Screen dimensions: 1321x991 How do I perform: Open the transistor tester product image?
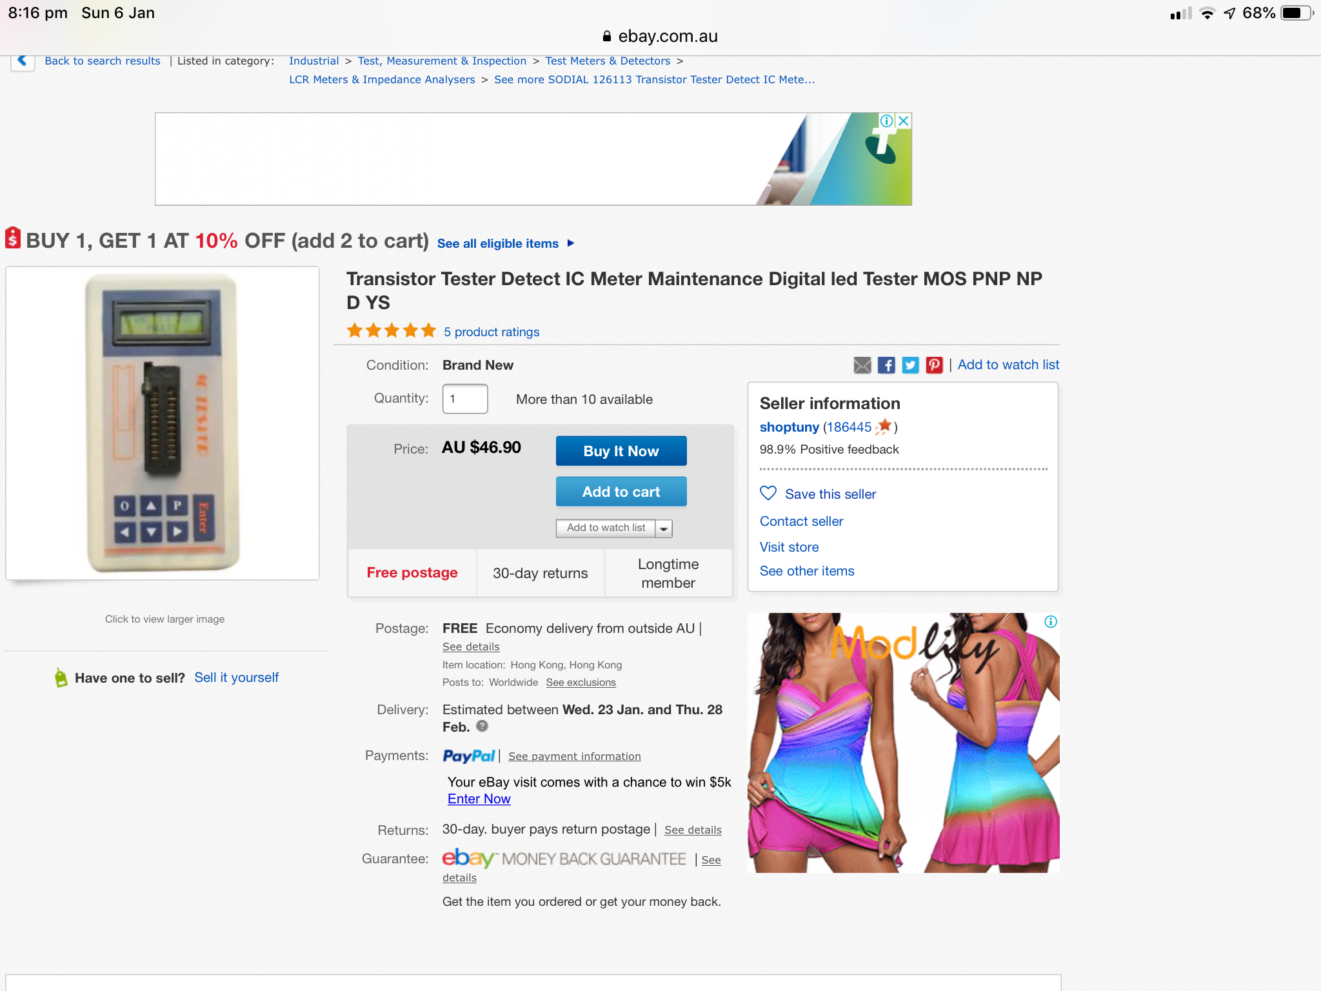(x=163, y=423)
